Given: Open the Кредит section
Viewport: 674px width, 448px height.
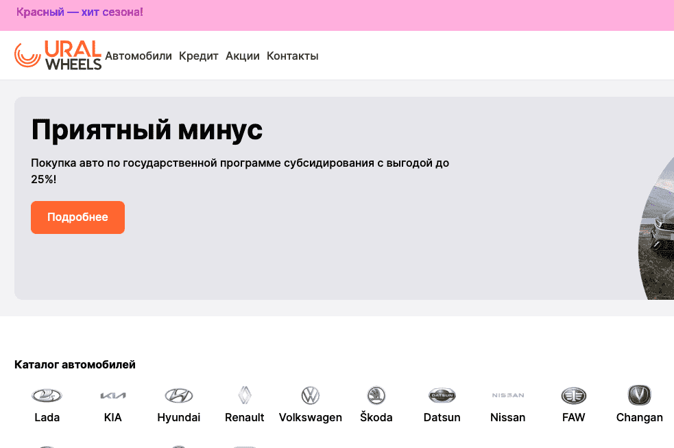Looking at the screenshot, I should point(198,56).
